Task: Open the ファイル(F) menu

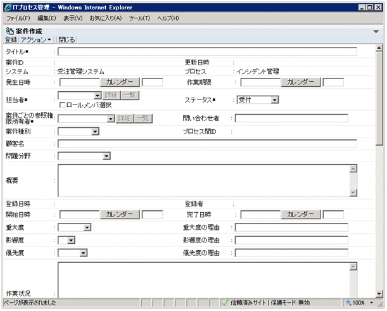Action: point(18,18)
